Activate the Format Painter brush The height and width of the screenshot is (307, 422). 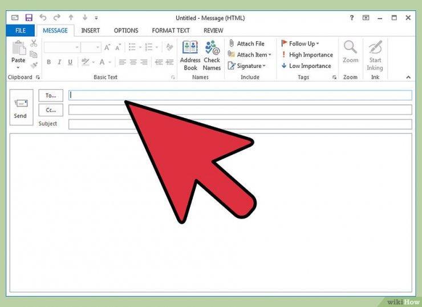tap(34, 65)
